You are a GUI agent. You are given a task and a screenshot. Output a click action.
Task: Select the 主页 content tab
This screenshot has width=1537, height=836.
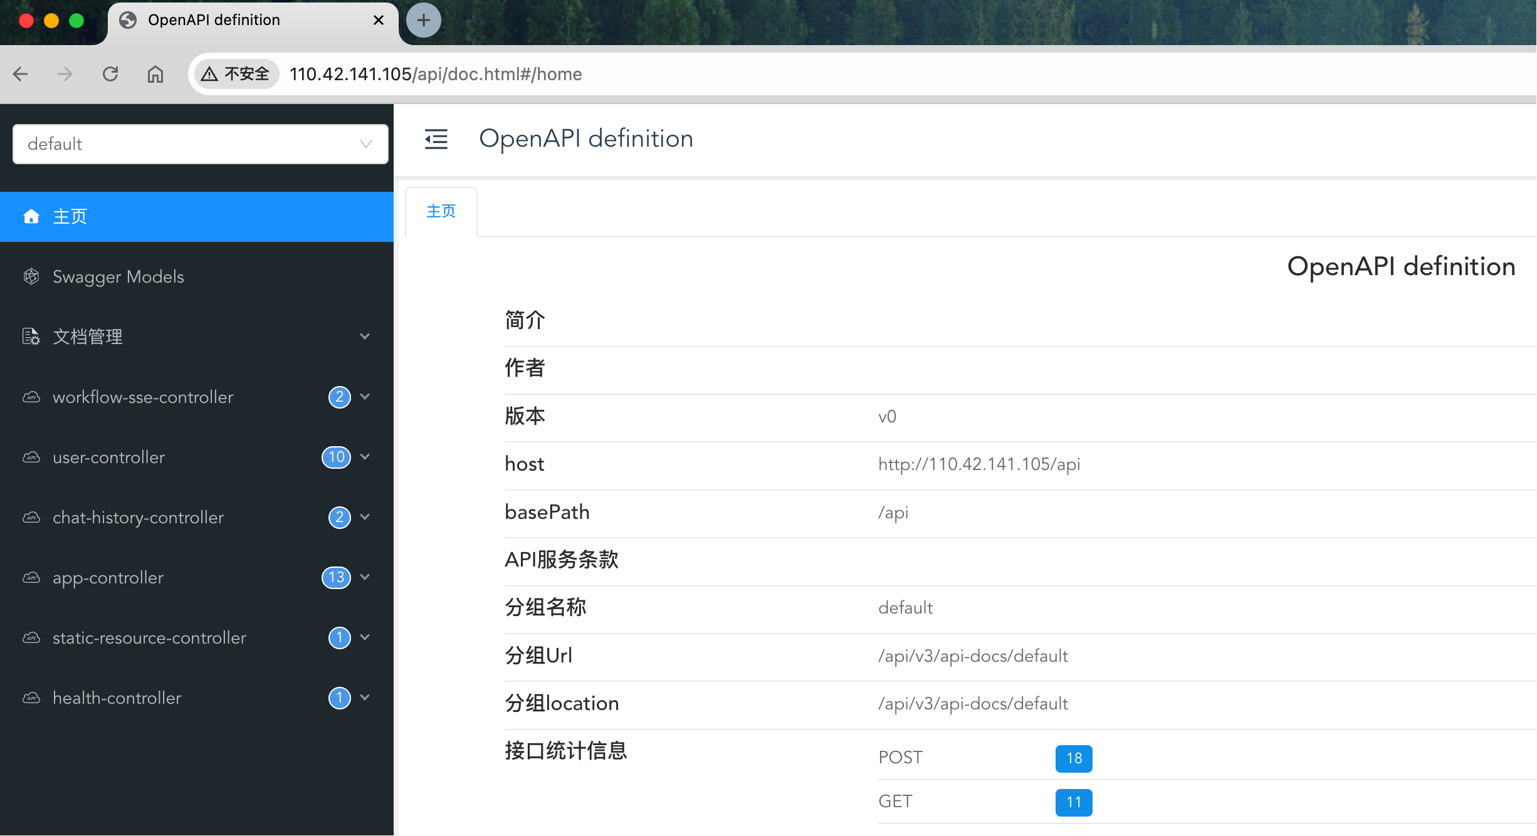(441, 211)
